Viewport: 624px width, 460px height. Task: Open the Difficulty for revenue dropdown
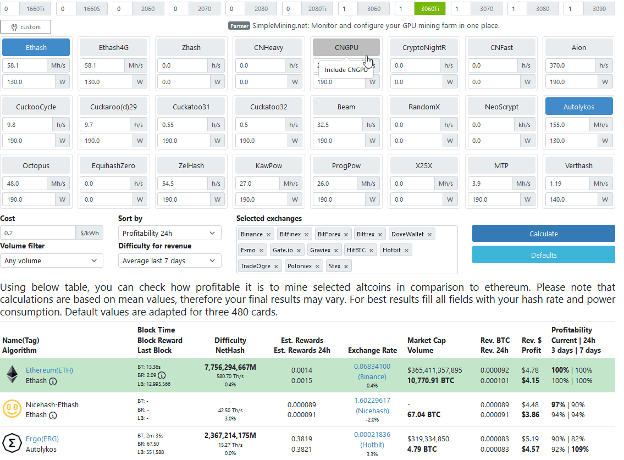(x=169, y=261)
